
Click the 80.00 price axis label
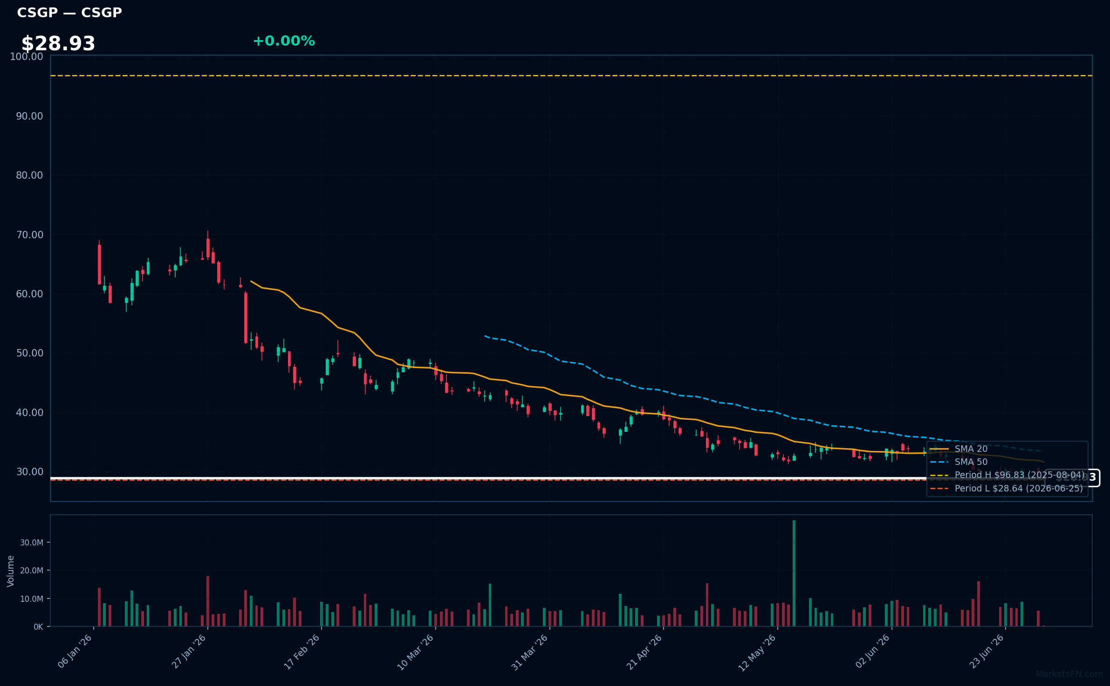pos(29,175)
